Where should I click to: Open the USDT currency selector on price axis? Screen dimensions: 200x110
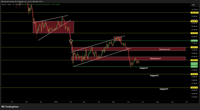194,5
